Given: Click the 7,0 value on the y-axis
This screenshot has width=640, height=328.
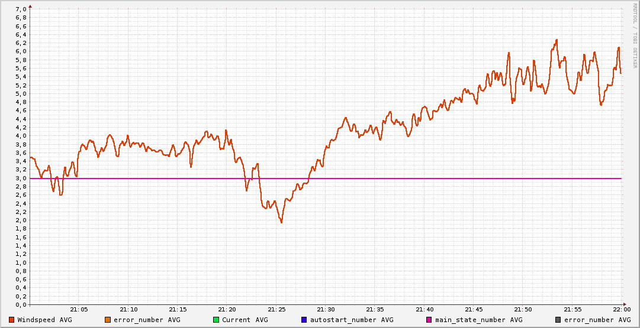Looking at the screenshot, I should coord(20,9).
